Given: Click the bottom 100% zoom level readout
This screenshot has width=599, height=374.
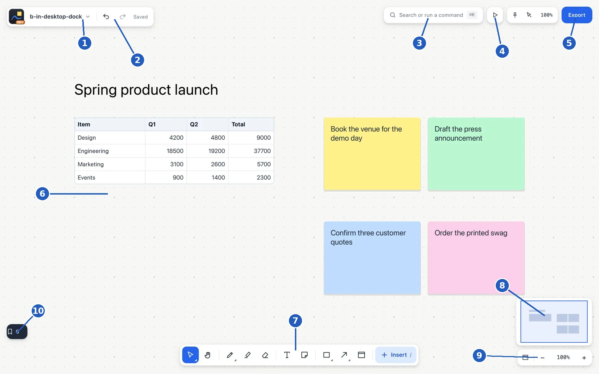Looking at the screenshot, I should click(x=563, y=357).
